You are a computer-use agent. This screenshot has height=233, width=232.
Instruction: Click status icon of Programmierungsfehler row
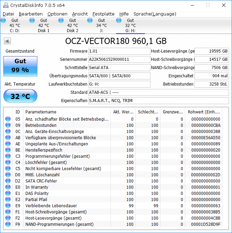pos(8,156)
